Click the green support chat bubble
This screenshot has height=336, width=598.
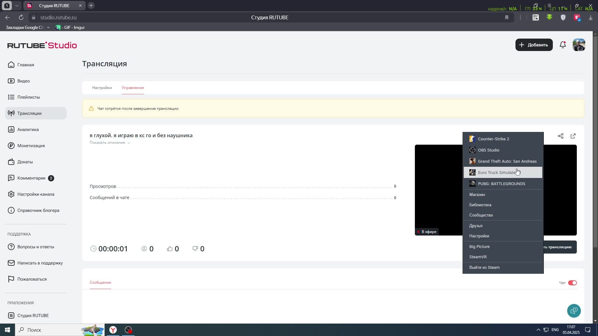coord(574,311)
